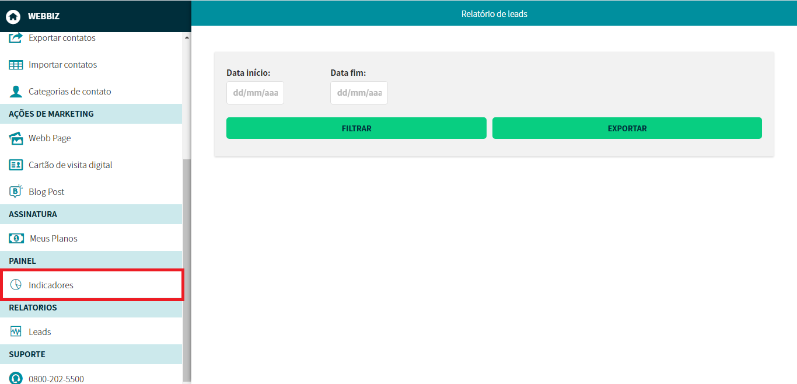Click the Meus Planos money icon
The height and width of the screenshot is (384, 797).
(x=16, y=239)
